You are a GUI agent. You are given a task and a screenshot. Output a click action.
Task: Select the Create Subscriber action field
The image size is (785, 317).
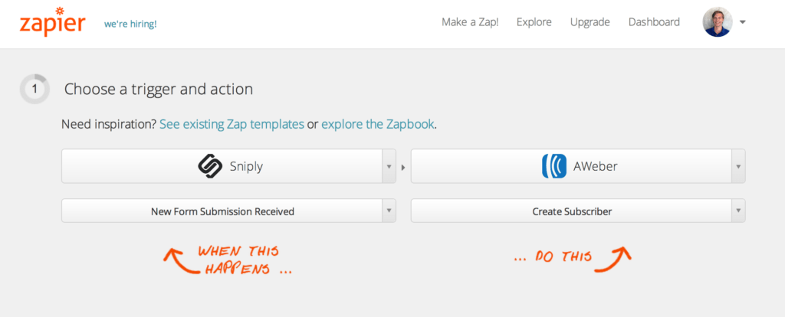tap(572, 211)
